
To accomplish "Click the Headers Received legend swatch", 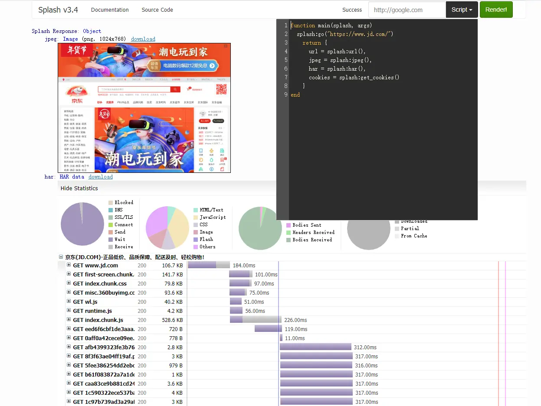I will tap(289, 232).
